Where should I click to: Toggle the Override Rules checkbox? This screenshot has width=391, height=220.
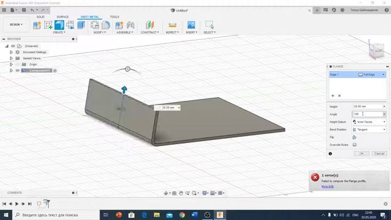point(354,145)
